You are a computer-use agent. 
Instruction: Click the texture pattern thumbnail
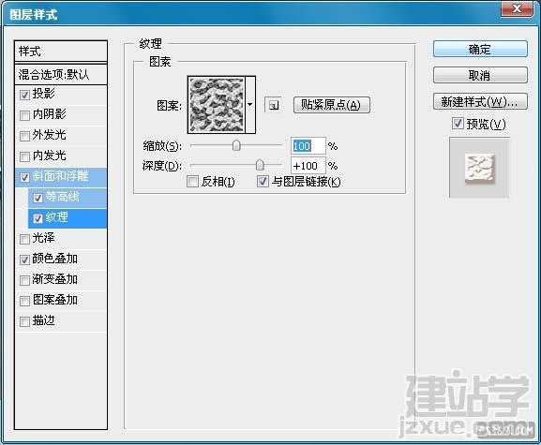tap(217, 105)
